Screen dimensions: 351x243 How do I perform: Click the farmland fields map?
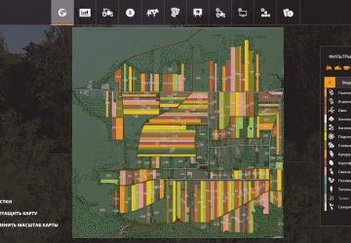[x=178, y=133]
